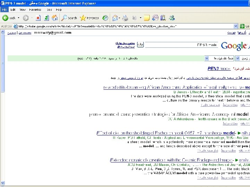This screenshot has width=250, height=187.
Task: Click the Forward arrow button
Action: coord(26,18)
